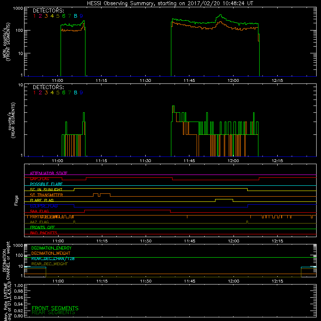Viewport: 321px width, 321px height.
Task: Click the flare peak on the green front curve
Action: pos(220,15)
